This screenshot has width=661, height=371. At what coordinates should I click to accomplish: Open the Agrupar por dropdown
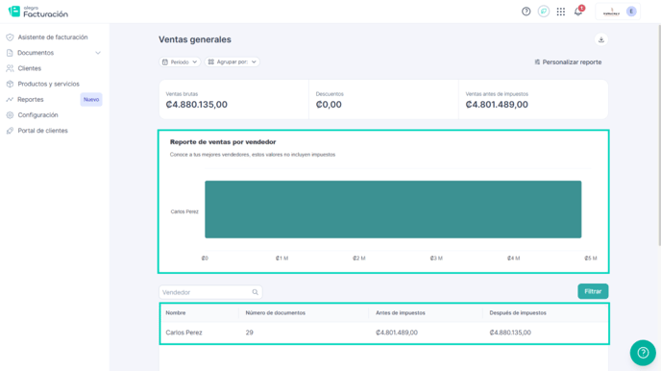click(232, 62)
